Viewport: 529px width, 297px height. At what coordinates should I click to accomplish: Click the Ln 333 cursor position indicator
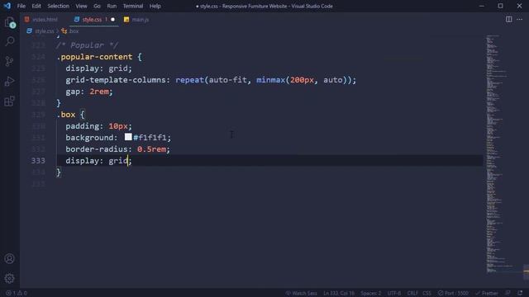pos(339,294)
